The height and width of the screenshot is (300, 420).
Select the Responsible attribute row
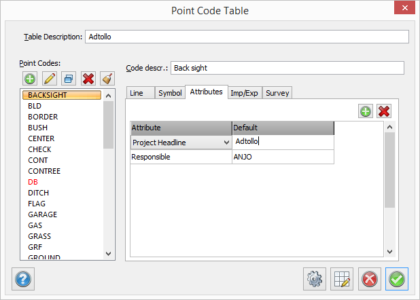(x=181, y=157)
